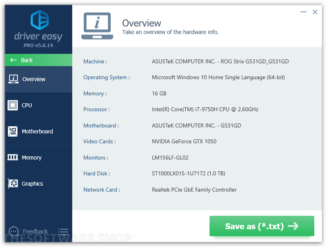Open the CPU section
Screen dimensions: 327x247
point(38,105)
